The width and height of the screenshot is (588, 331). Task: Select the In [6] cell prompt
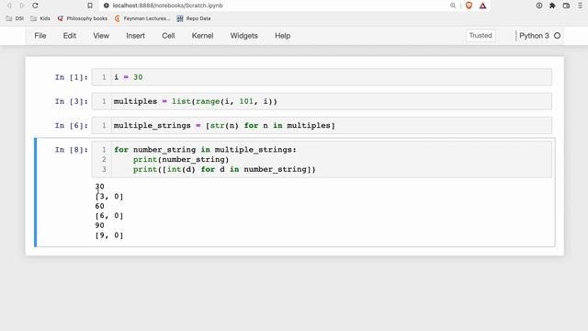(x=72, y=125)
